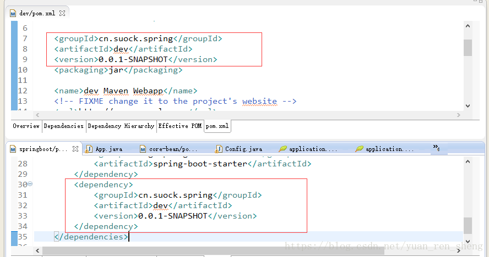This screenshot has height=257, width=489.
Task: Select the springboot/p... editor tab
Action: tap(43, 149)
